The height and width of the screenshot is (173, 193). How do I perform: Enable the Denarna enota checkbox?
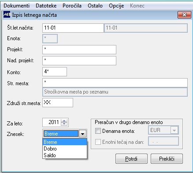[x=98, y=131]
